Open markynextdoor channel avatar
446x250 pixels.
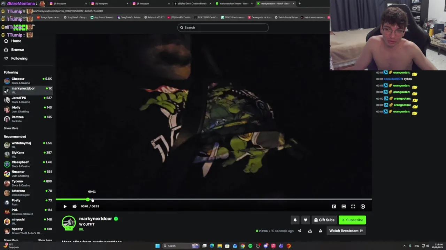click(x=69, y=223)
